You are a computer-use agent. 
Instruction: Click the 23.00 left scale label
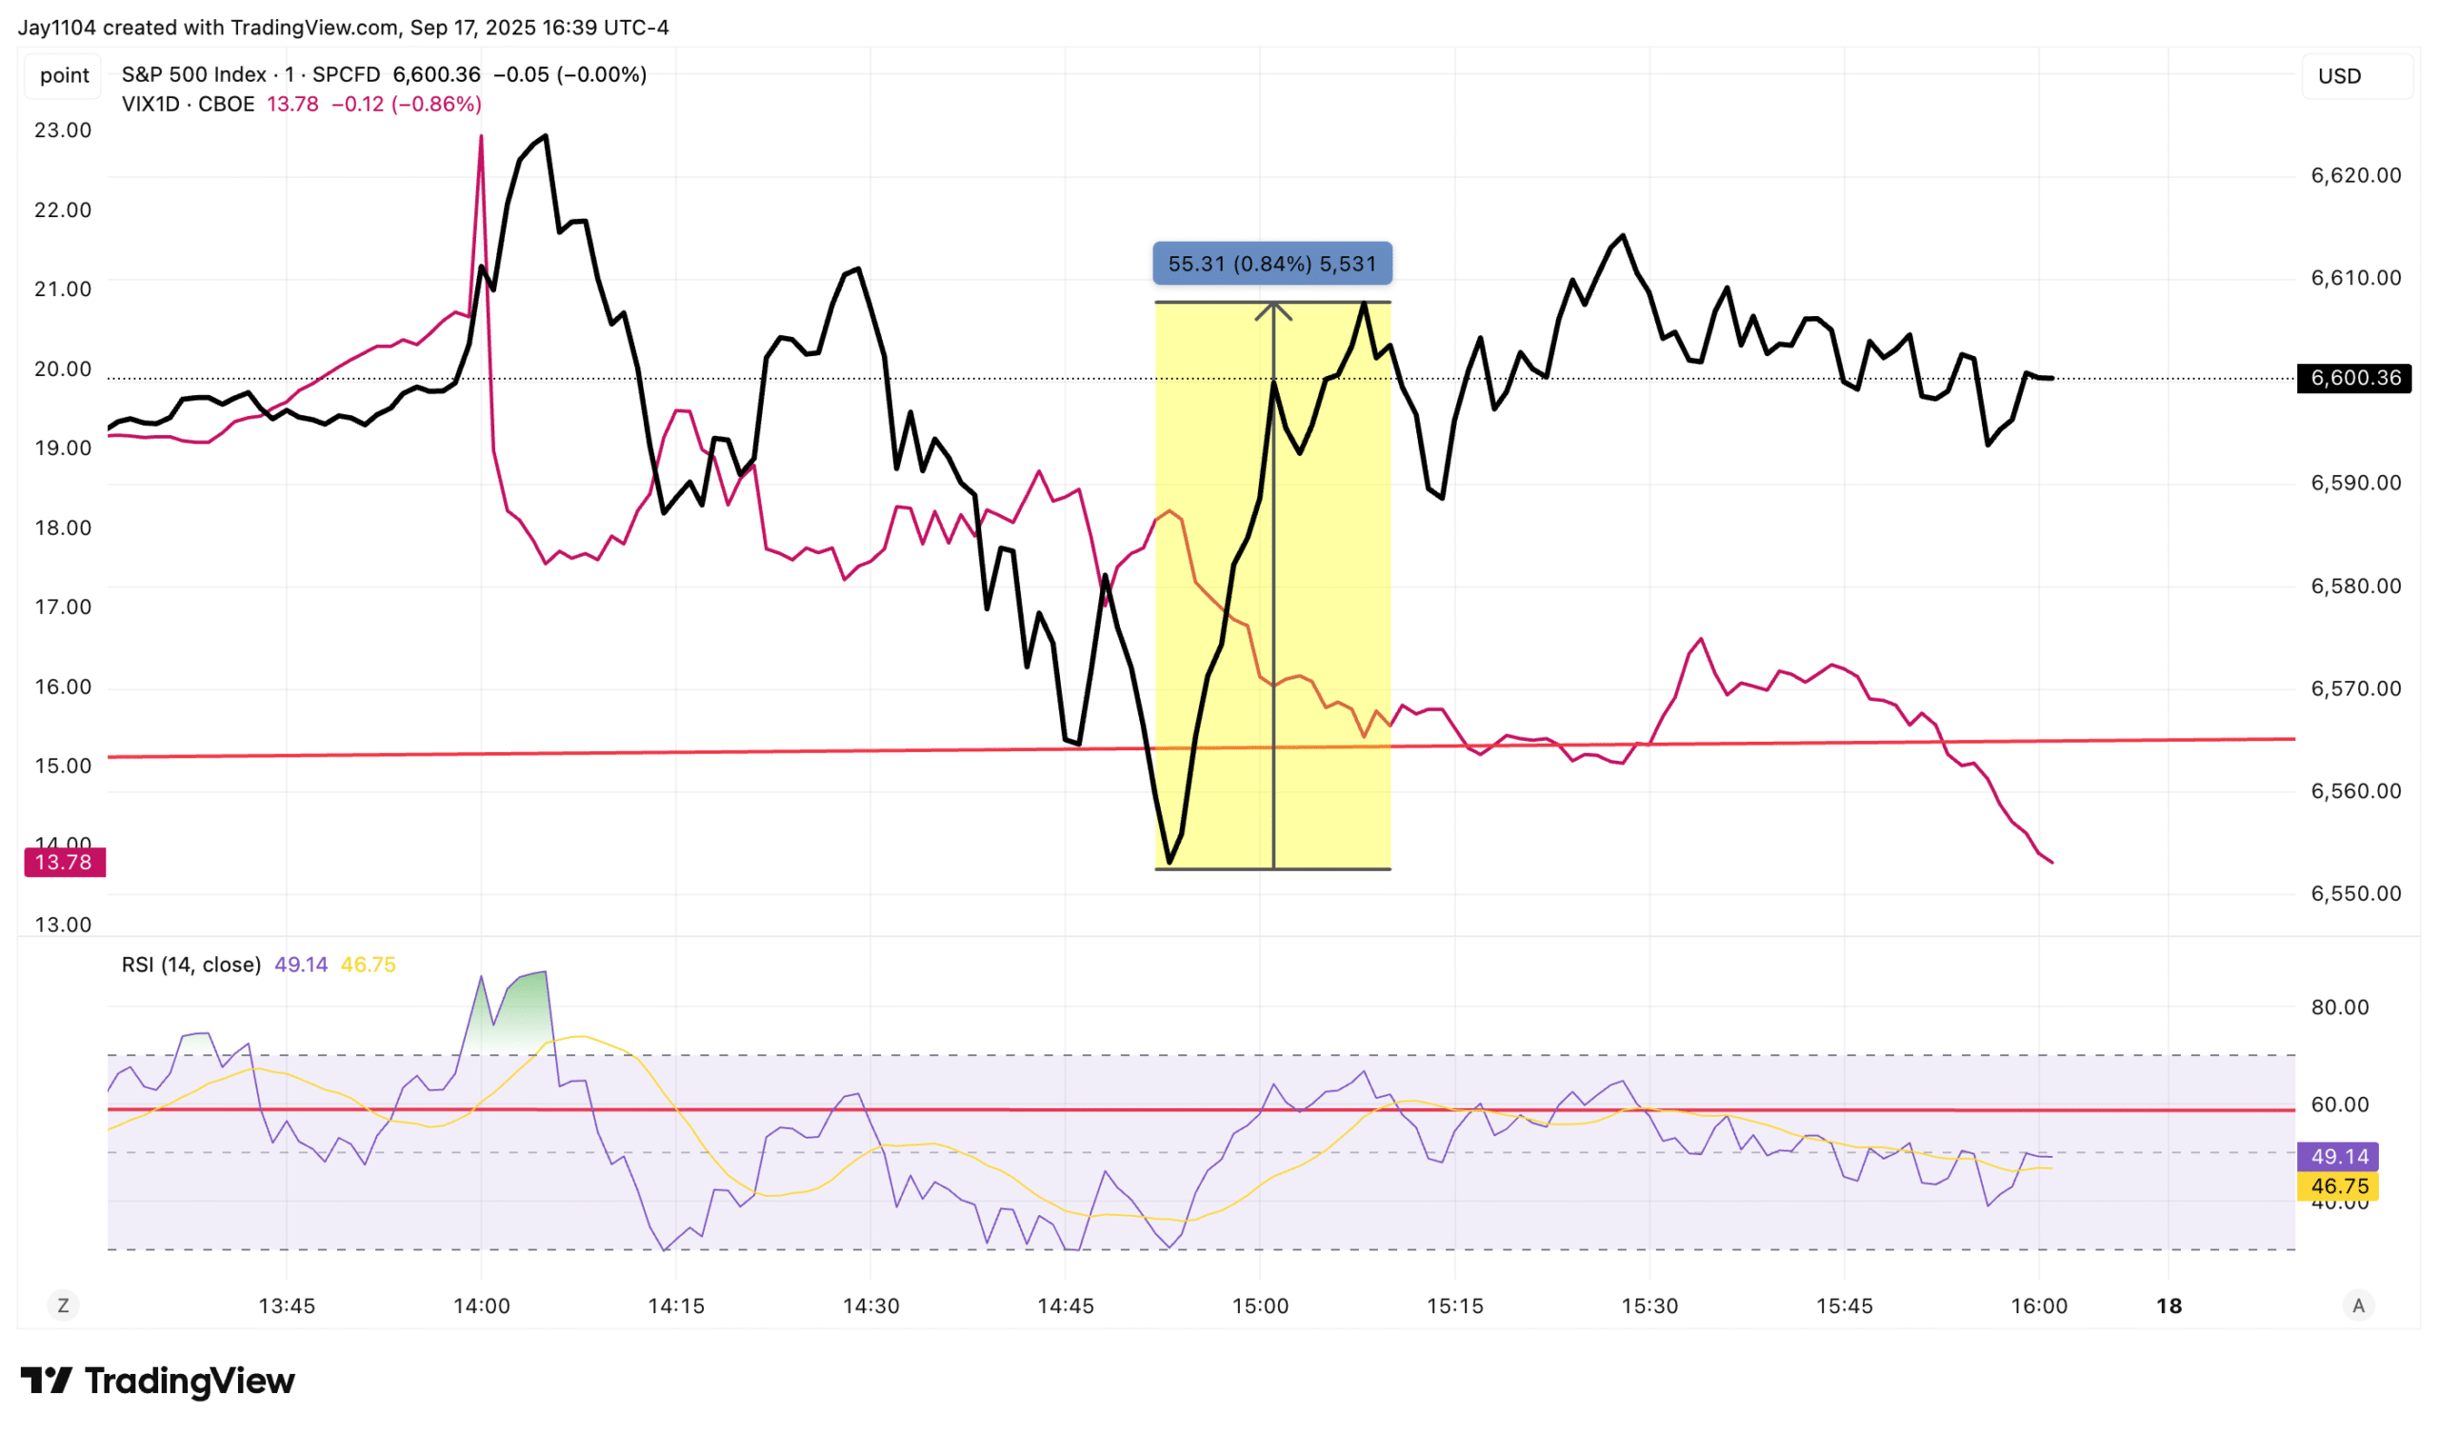pos(63,129)
